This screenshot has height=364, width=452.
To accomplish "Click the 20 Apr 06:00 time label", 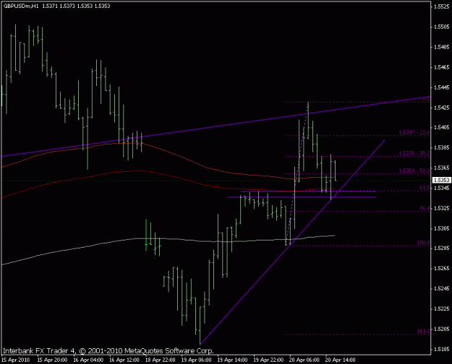I will [304, 360].
